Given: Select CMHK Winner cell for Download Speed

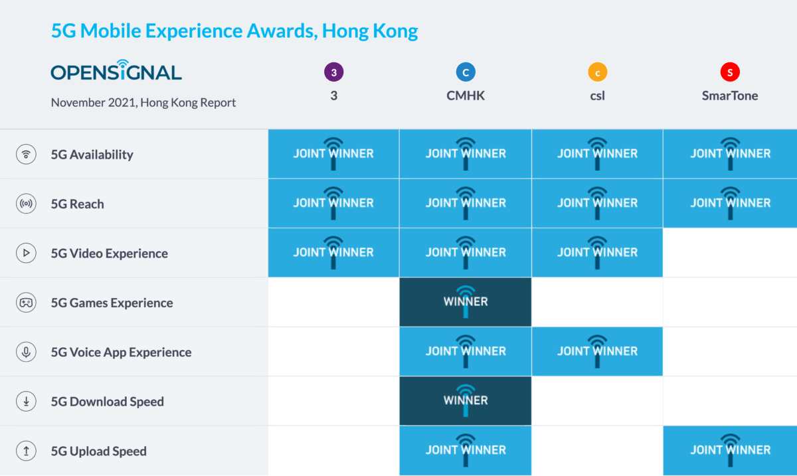Looking at the screenshot, I should point(466,401).
